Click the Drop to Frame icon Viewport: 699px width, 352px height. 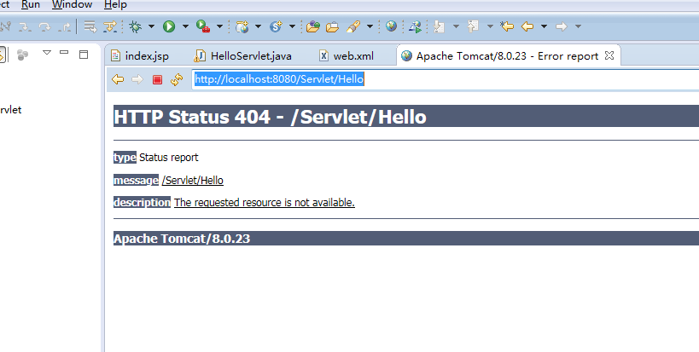pos(90,26)
